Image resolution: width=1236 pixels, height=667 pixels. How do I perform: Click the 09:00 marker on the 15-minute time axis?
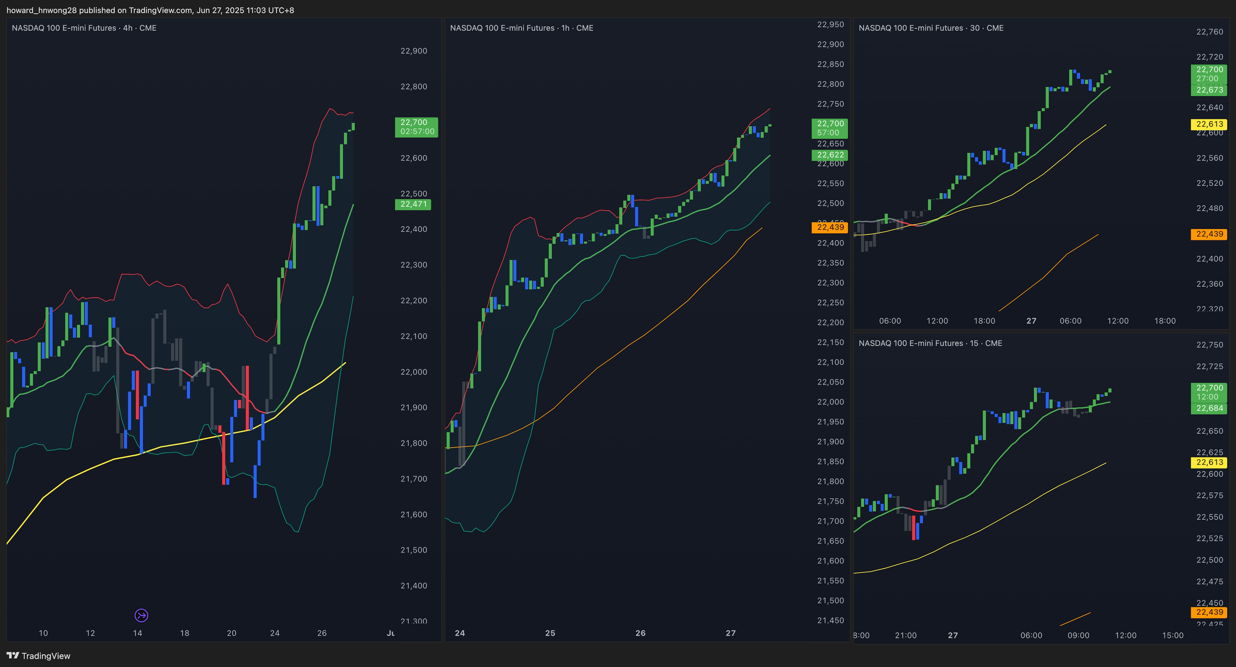pyautogui.click(x=1078, y=635)
